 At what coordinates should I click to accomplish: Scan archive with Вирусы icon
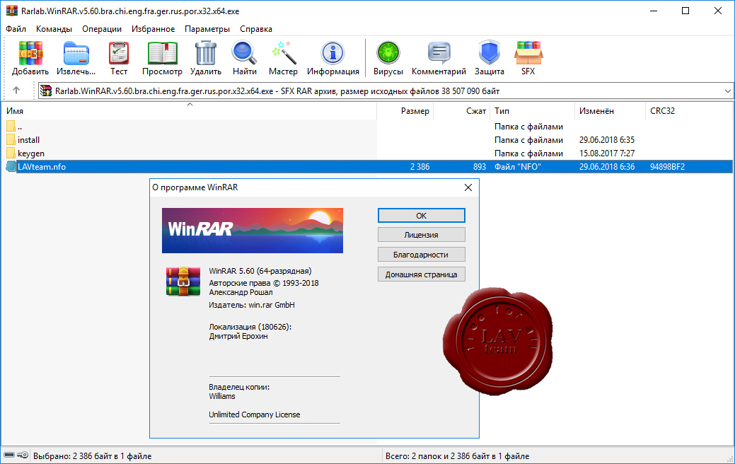[388, 53]
